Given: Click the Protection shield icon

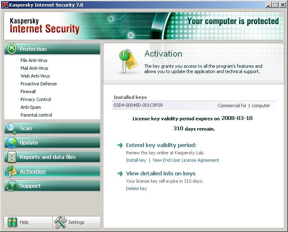Looking at the screenshot, I should click(12, 49).
